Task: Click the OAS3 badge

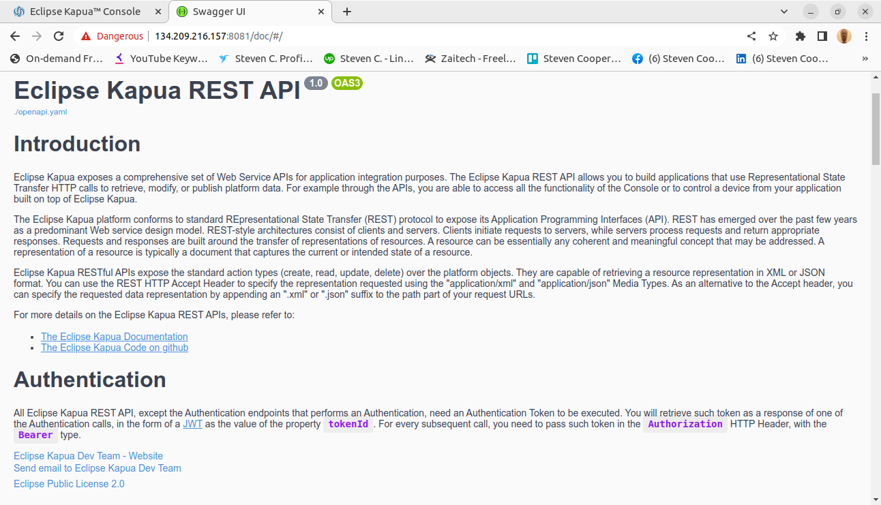Action: tap(347, 83)
